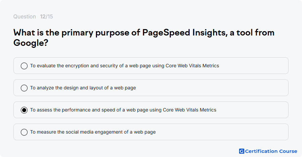Click the G logo icon beside Certification Course
Image resolution: width=302 pixels, height=157 pixels.
[242, 151]
